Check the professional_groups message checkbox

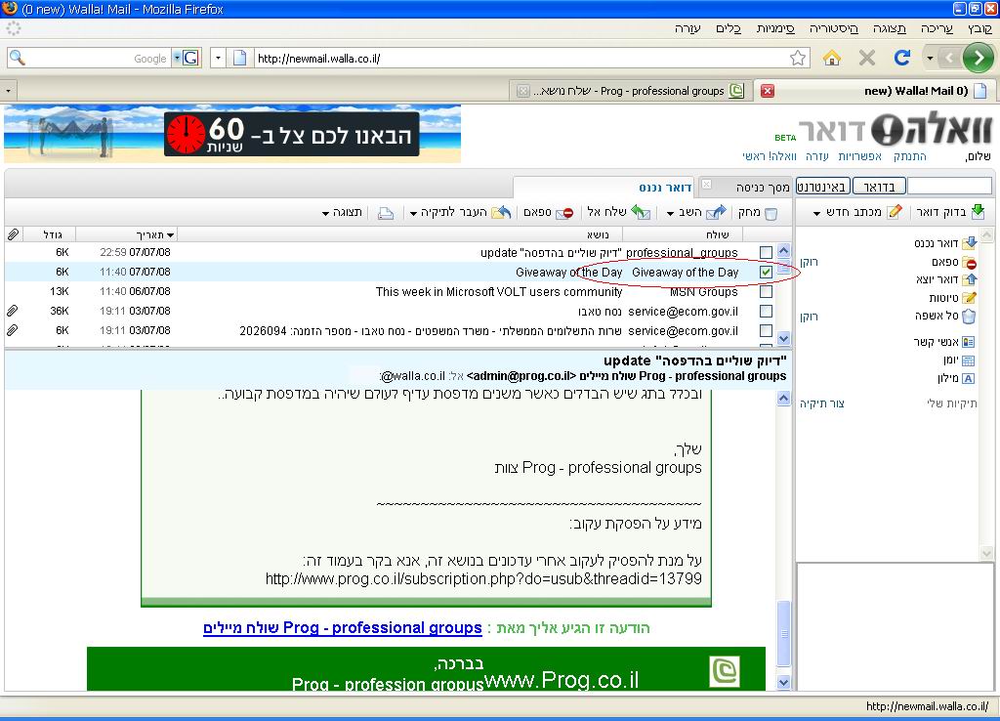pyautogui.click(x=766, y=253)
